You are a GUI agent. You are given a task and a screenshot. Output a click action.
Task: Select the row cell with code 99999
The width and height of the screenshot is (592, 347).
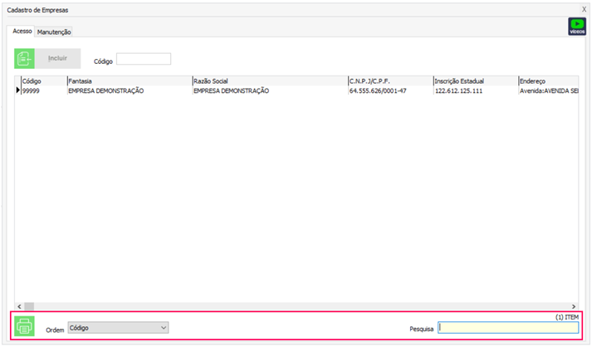click(42, 90)
